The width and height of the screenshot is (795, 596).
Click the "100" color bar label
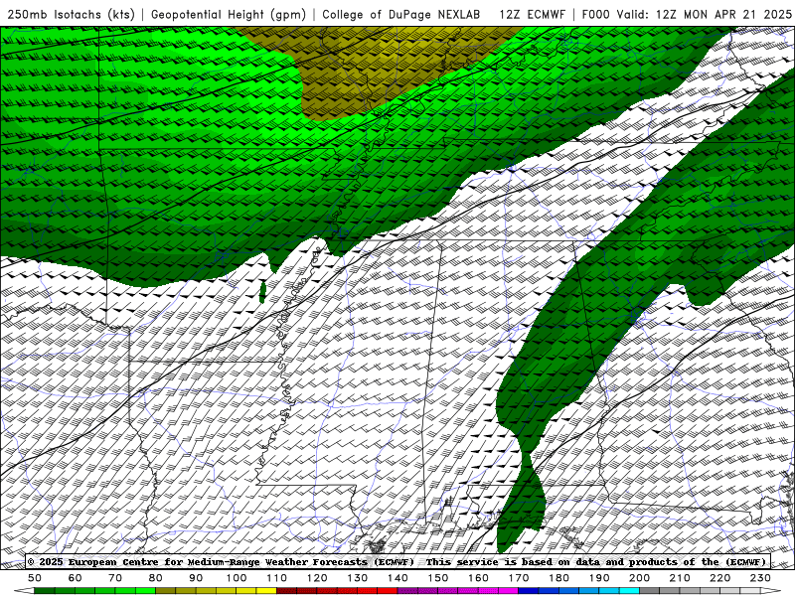pos(237,578)
